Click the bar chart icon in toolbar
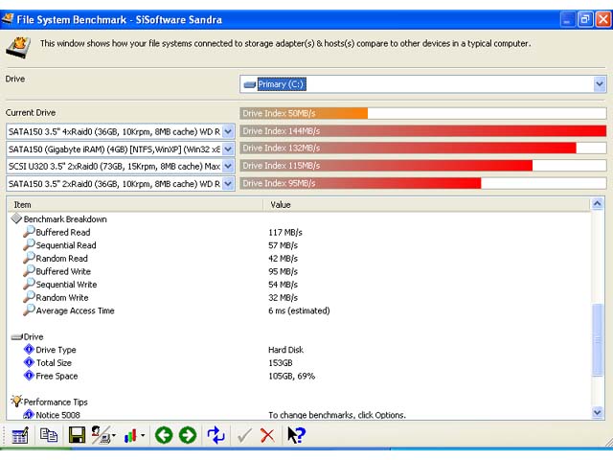 [129, 436]
